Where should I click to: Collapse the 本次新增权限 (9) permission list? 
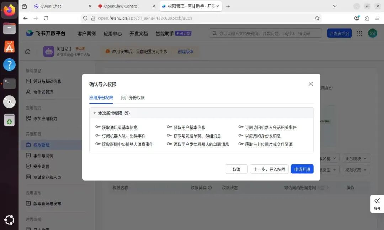click(x=95, y=113)
